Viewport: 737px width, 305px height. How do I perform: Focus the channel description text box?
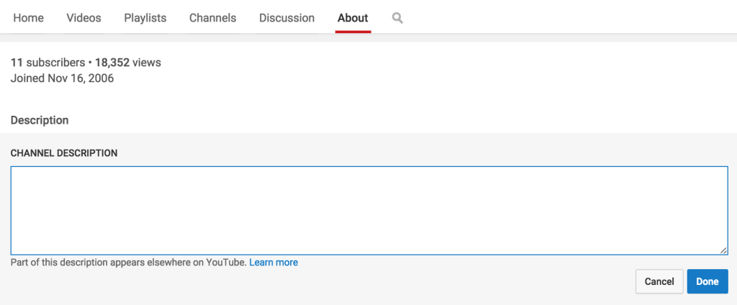pyautogui.click(x=369, y=211)
